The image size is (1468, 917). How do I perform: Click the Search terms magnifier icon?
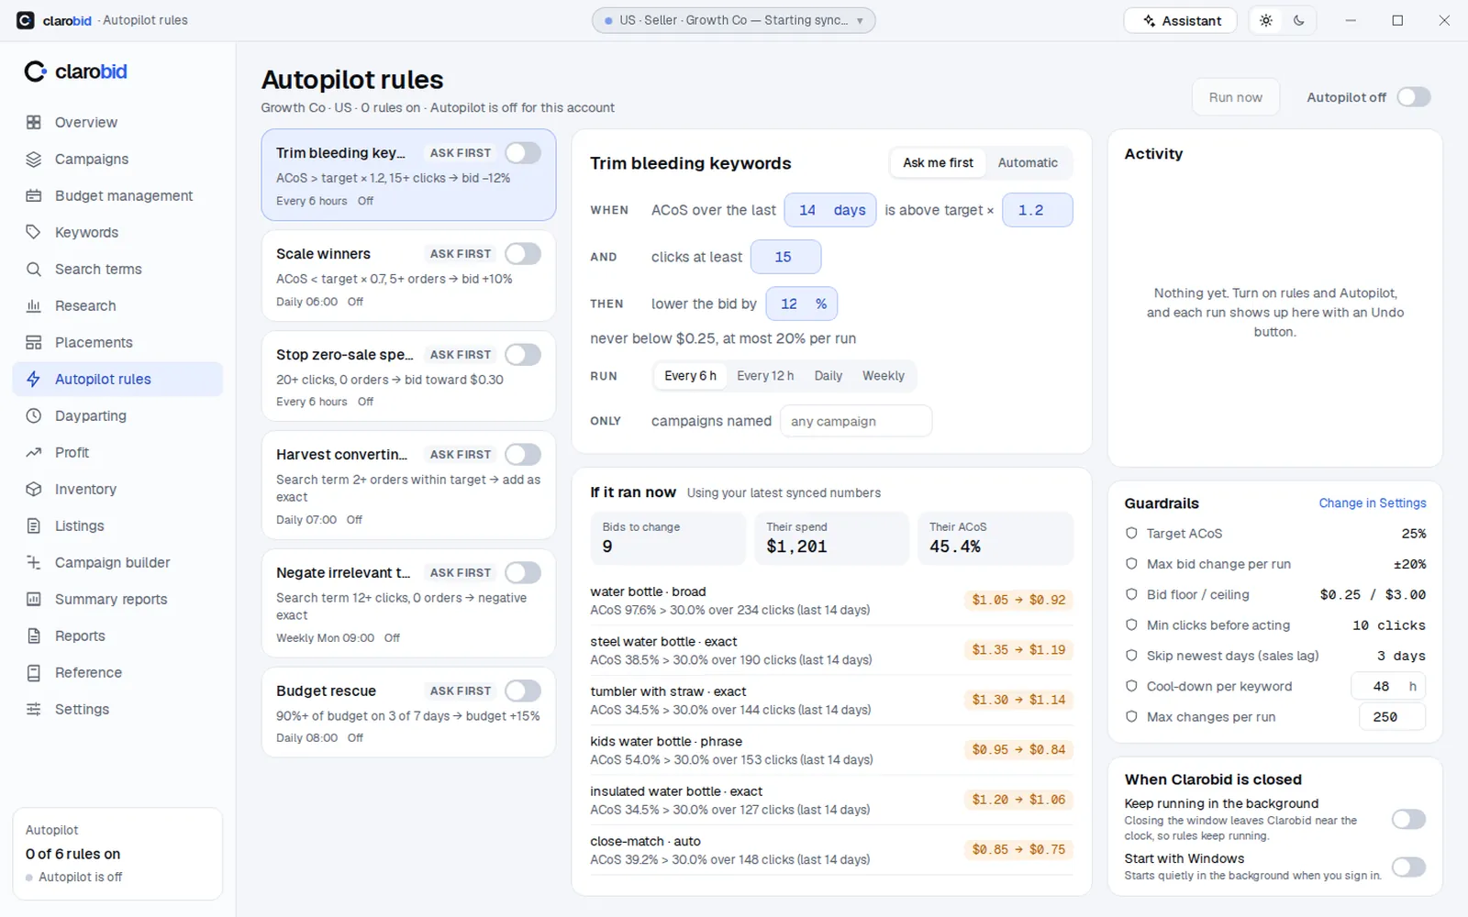point(34,269)
